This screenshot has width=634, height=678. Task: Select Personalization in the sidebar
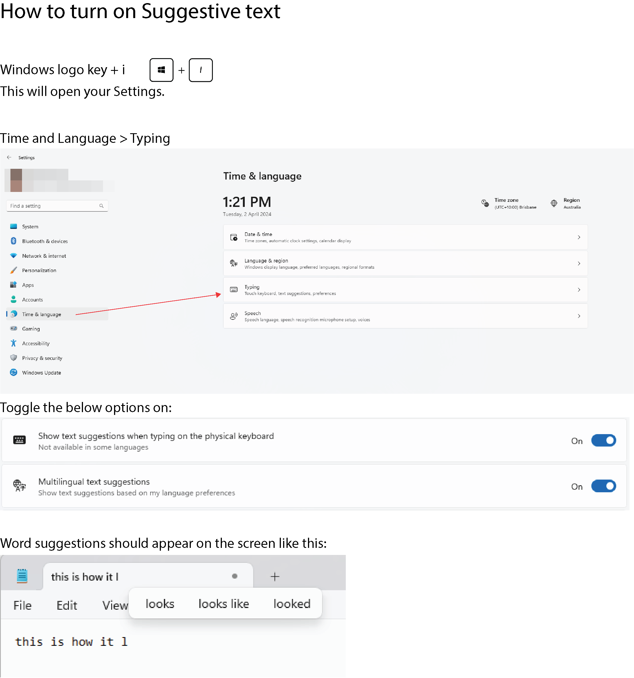[x=39, y=270]
